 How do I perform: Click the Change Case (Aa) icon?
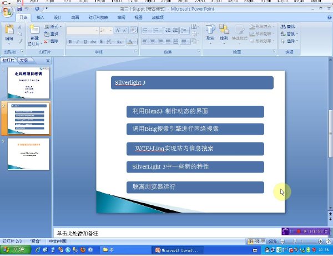[119, 42]
